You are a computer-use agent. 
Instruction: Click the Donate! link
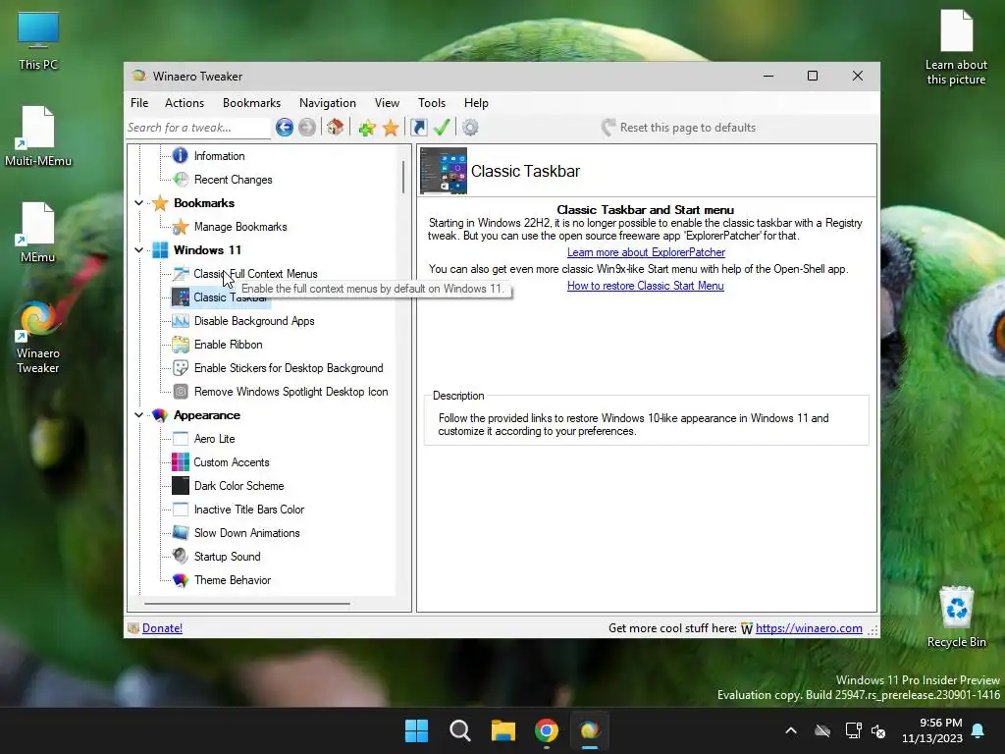[x=162, y=628]
